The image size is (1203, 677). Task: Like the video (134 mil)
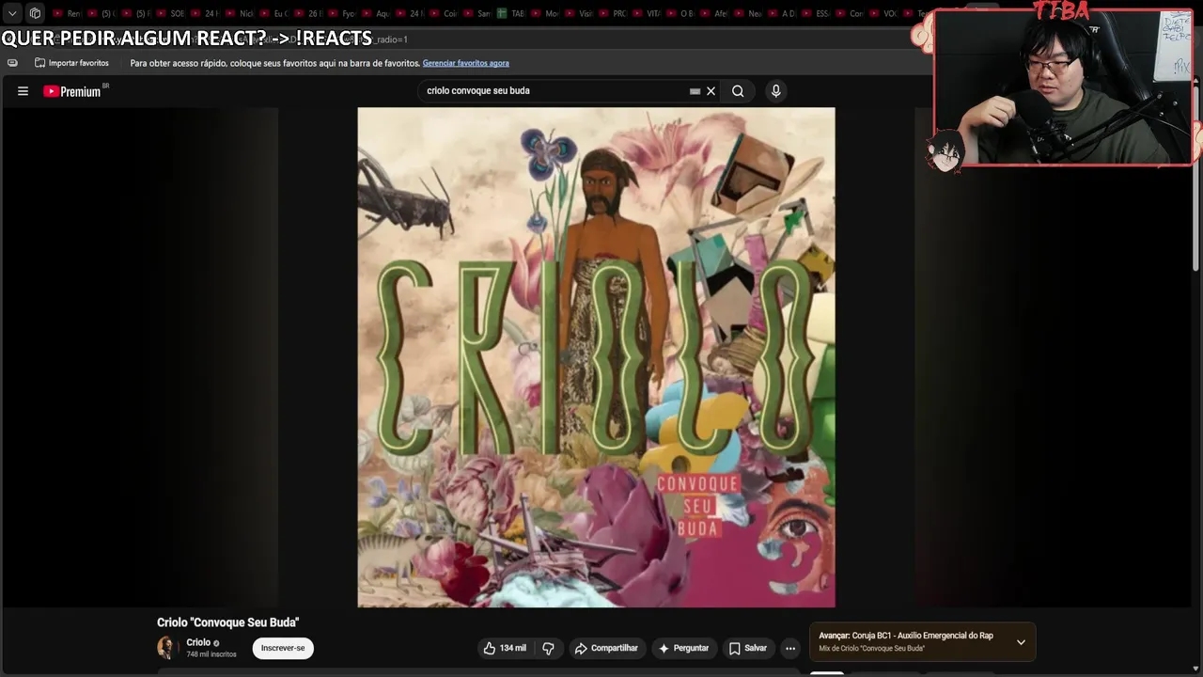(505, 648)
